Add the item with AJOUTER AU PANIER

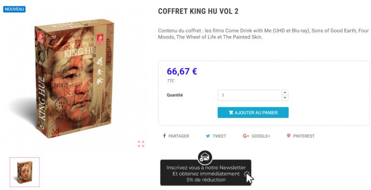[253, 113]
